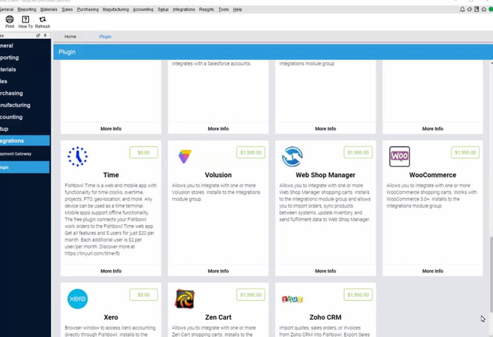Expand Materials group in sidebar
This screenshot has width=493, height=337.
25,69
